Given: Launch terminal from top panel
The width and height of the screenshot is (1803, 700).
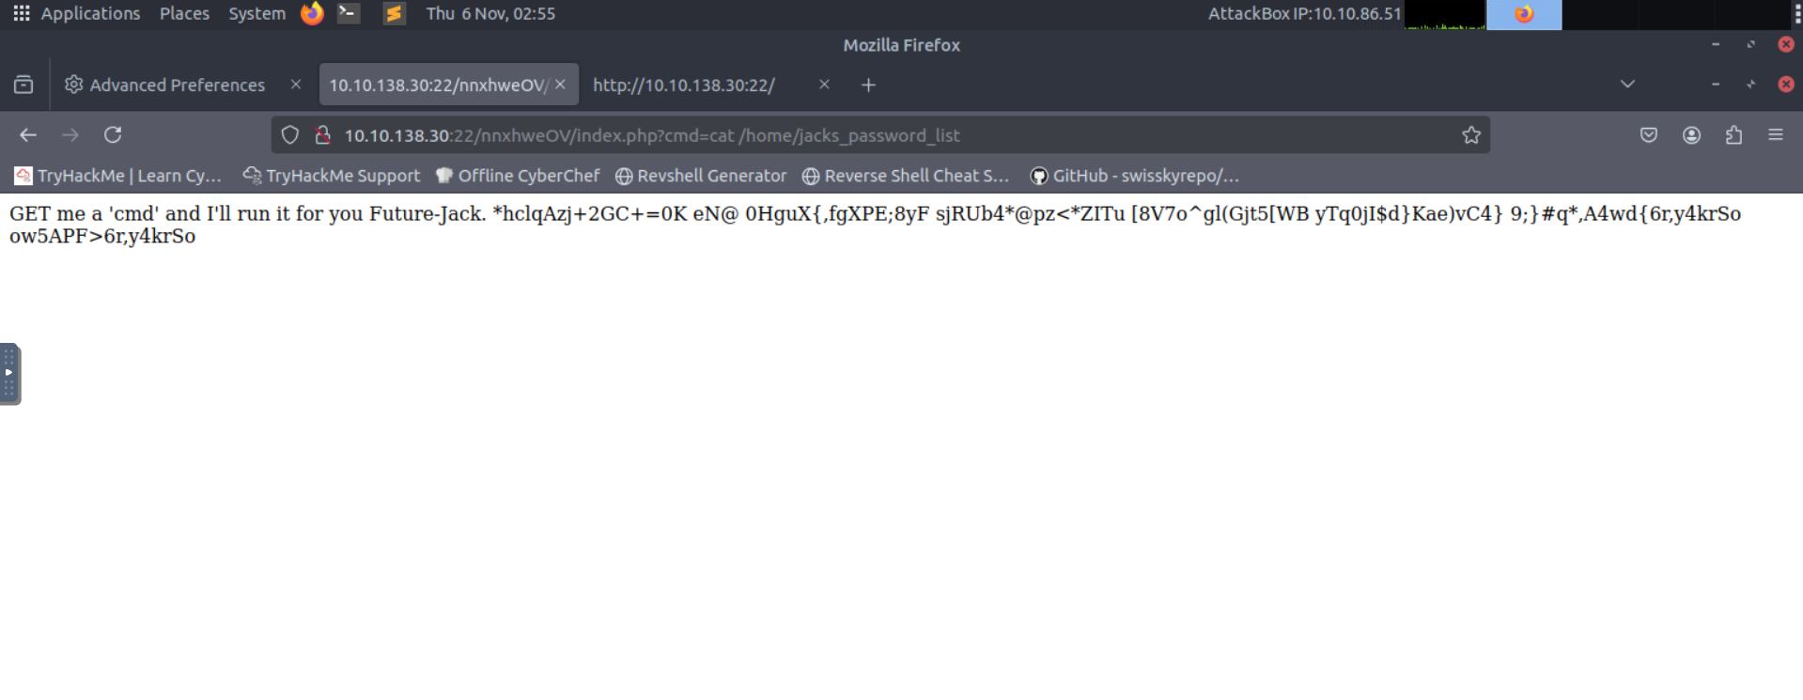Looking at the screenshot, I should 349,13.
